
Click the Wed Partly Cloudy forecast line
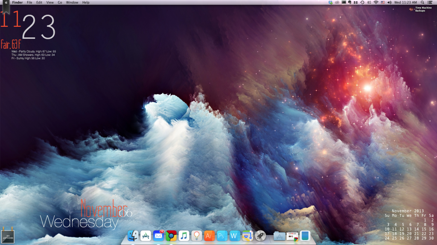33,51
